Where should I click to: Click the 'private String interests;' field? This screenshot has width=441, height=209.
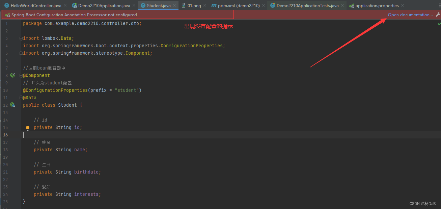(67, 194)
